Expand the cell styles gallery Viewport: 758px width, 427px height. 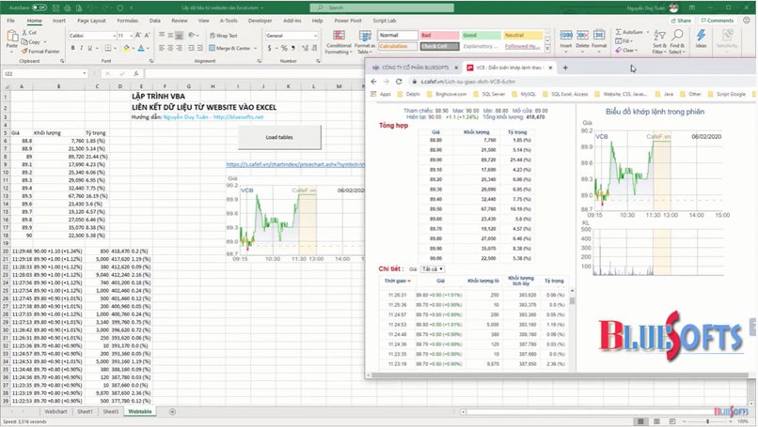point(547,49)
